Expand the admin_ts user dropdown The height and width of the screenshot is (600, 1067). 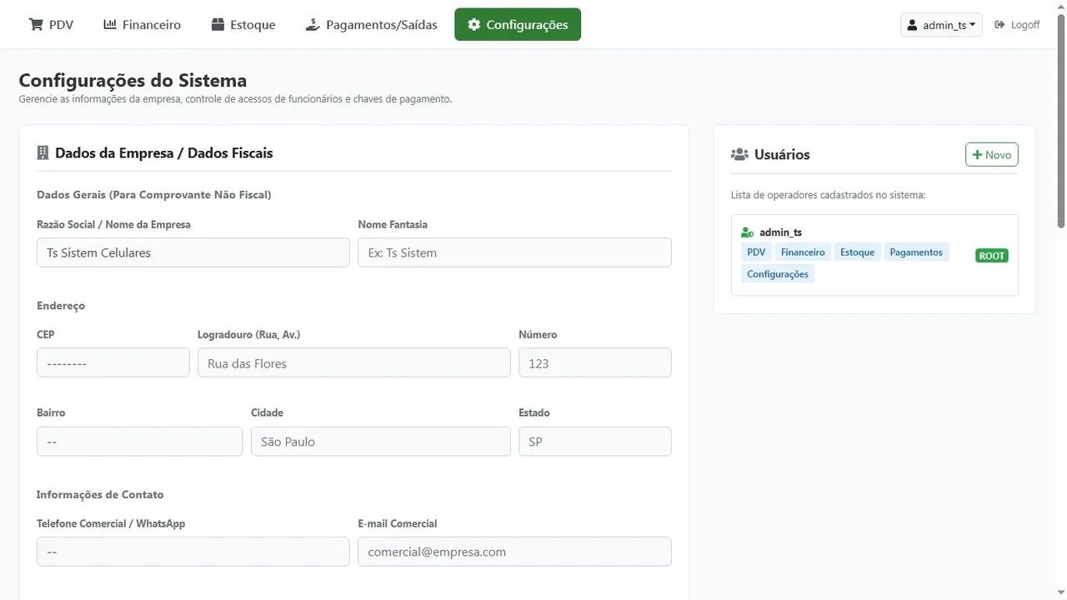tap(941, 25)
